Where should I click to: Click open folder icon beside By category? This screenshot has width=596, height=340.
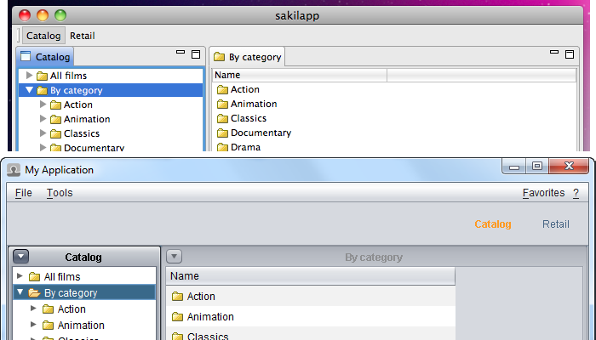(34, 293)
